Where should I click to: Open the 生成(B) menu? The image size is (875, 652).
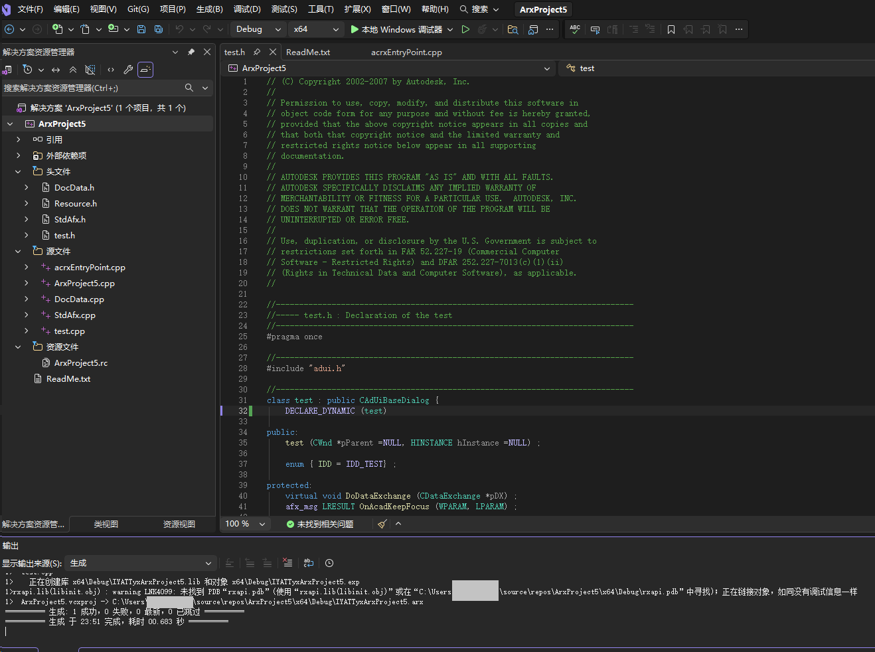click(x=209, y=9)
